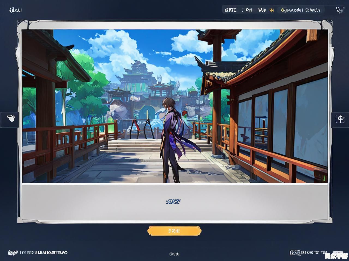Click the orange button below the dialogue box
Screen dimensions: 349x261
[174, 231]
